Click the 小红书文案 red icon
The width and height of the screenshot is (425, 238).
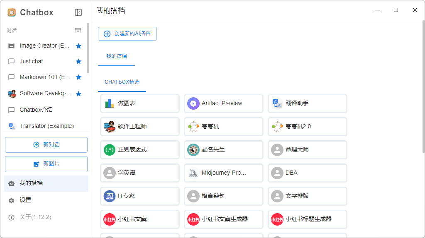(110, 219)
